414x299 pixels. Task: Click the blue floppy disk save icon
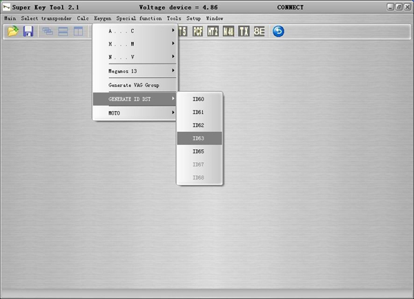[28, 31]
